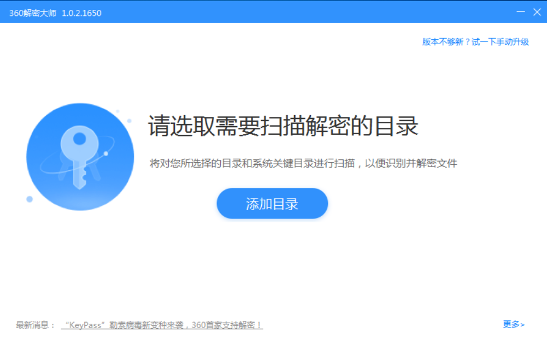Viewport: 547px width, 339px height.
Task: Open the 更多> news link
Action: point(514,324)
